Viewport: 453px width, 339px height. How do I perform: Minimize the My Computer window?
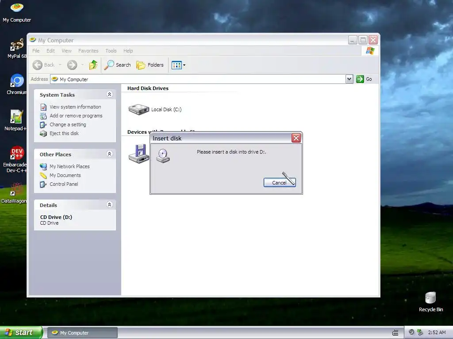(353, 40)
